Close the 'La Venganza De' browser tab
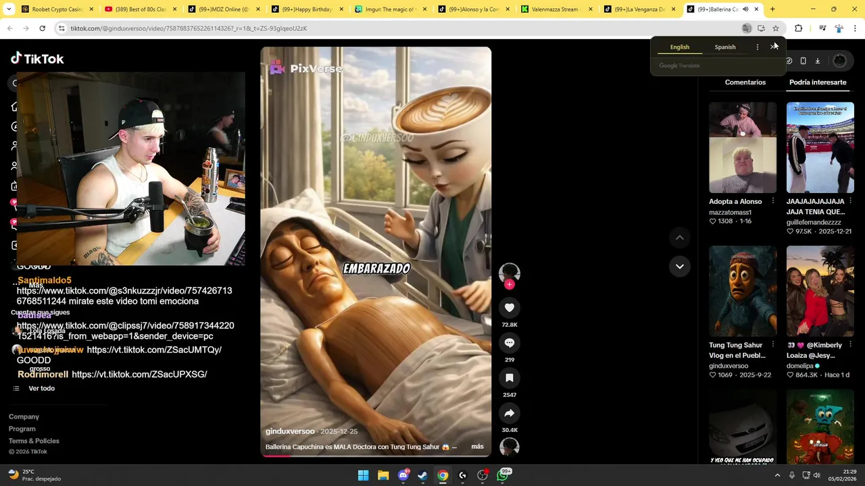The image size is (865, 486). [673, 9]
